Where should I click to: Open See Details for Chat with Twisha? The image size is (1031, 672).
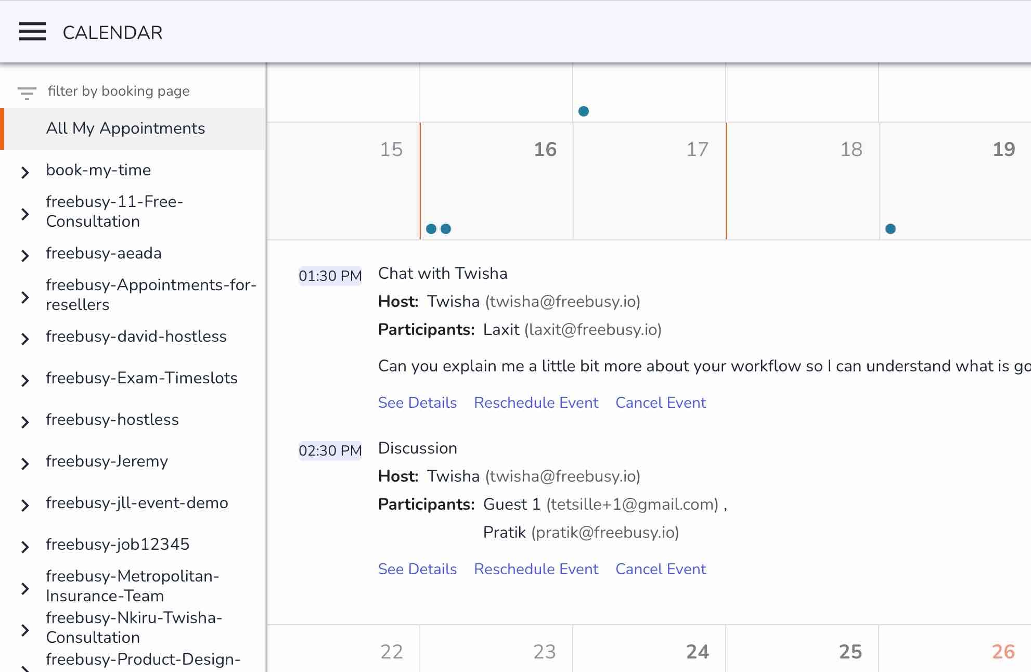(x=417, y=403)
